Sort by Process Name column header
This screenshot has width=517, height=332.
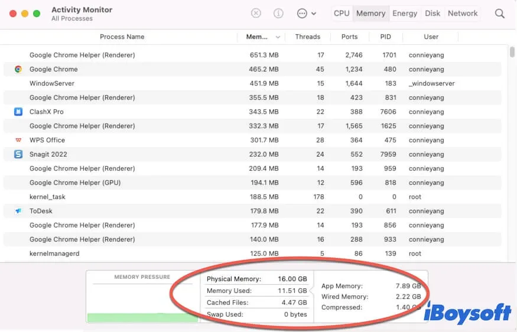tap(122, 37)
